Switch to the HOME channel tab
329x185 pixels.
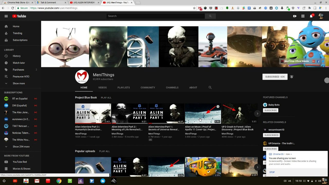click(84, 88)
